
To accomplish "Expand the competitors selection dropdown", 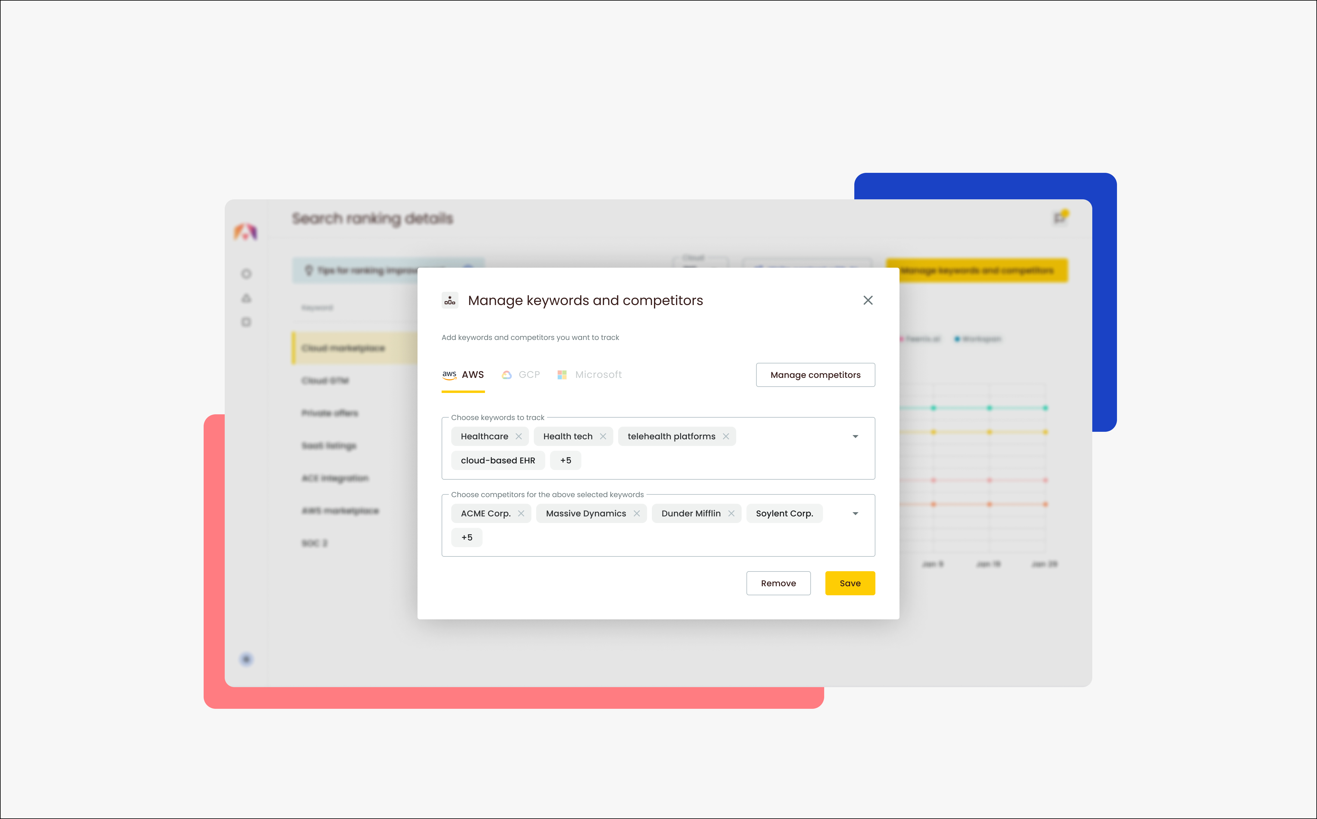I will point(856,513).
